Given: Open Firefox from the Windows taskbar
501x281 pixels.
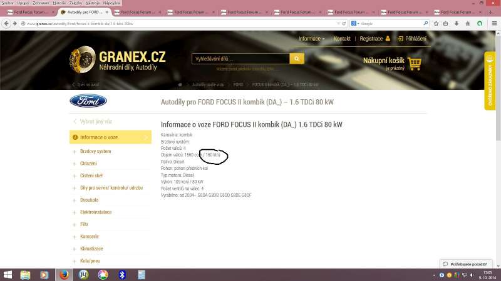Looking at the screenshot, I should pos(63,274).
